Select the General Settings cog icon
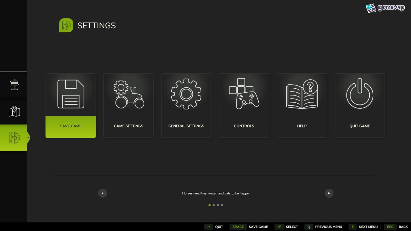 186,94
